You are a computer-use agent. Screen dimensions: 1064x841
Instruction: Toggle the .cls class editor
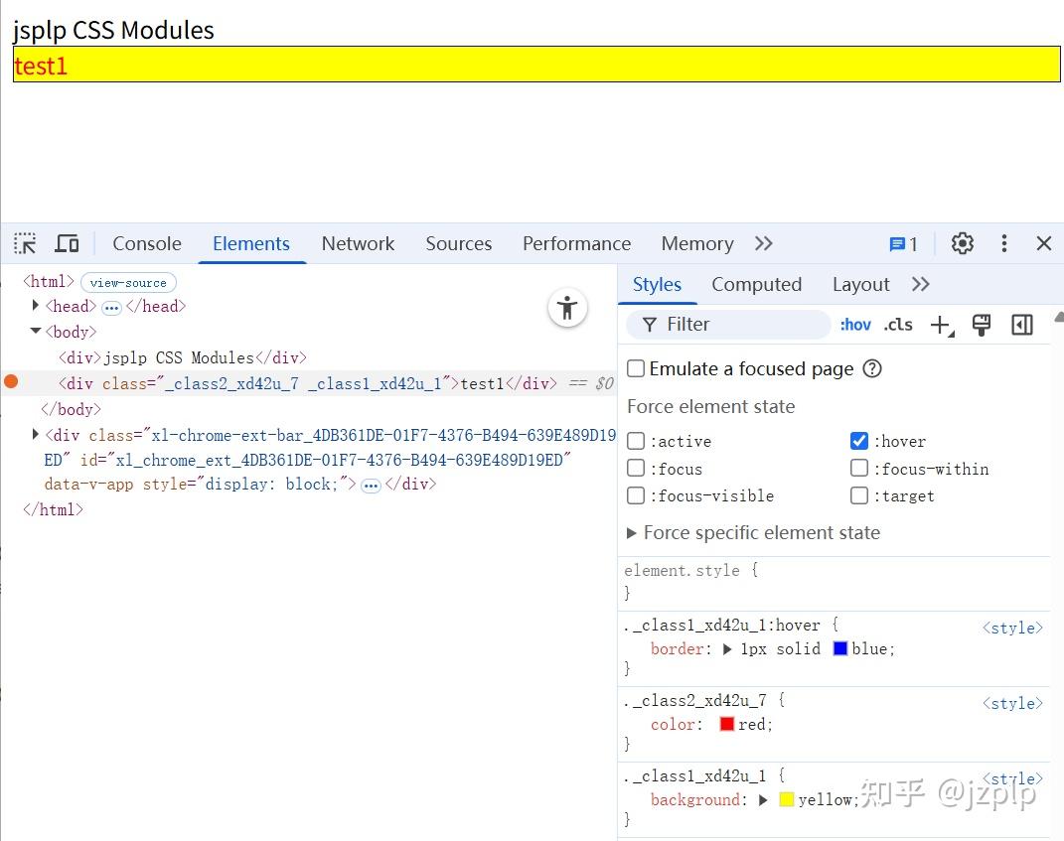click(898, 325)
